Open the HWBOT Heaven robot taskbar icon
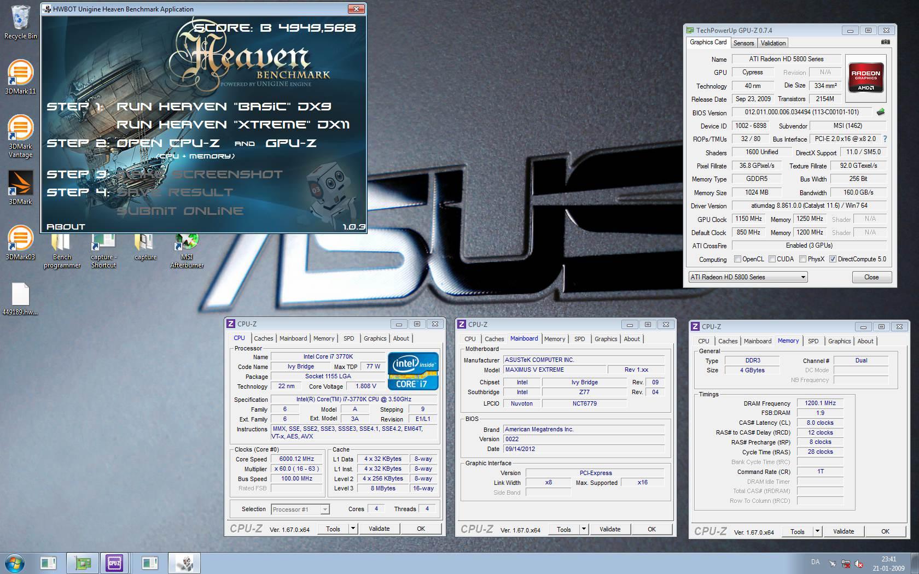919x574 pixels. (x=184, y=563)
